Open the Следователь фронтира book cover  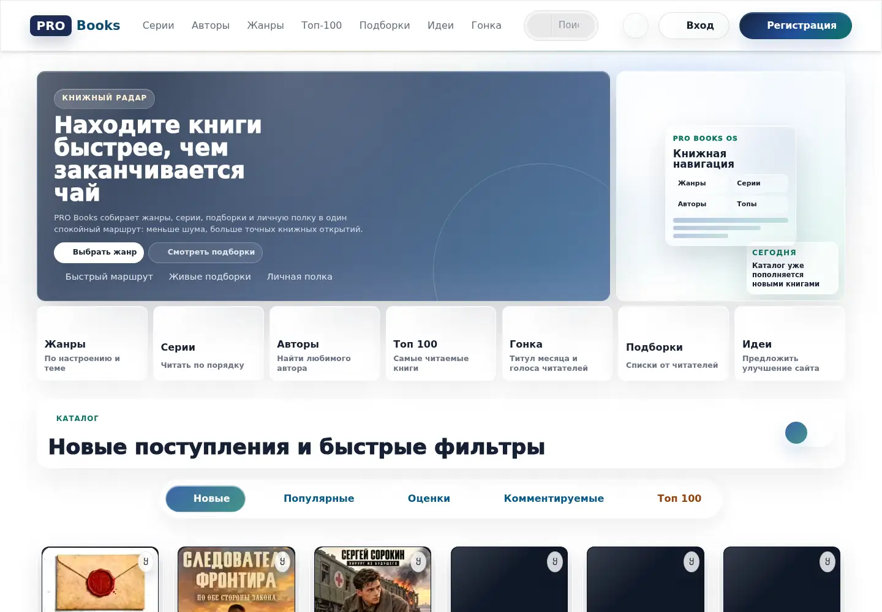tap(236, 580)
